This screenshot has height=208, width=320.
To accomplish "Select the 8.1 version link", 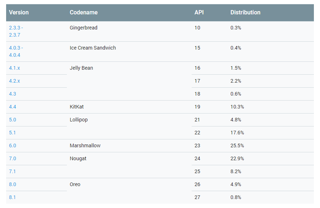I will point(13,197).
